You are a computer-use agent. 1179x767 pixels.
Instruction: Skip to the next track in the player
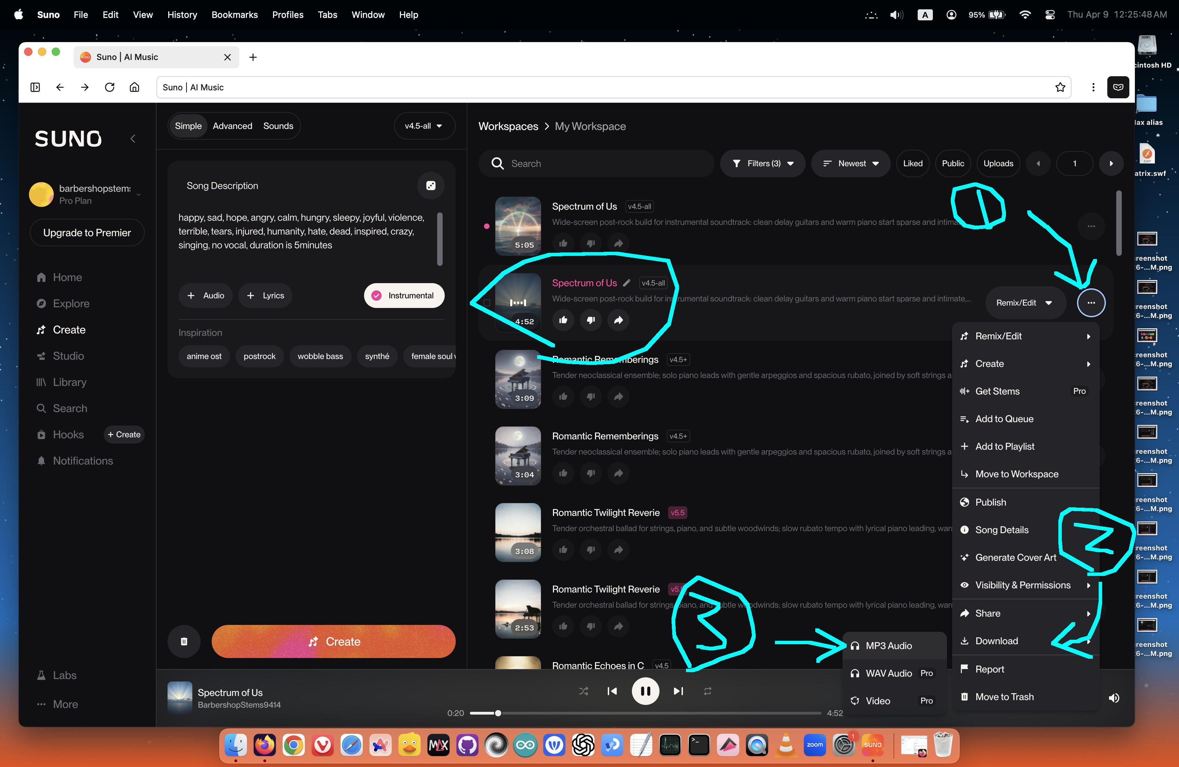coord(678,691)
